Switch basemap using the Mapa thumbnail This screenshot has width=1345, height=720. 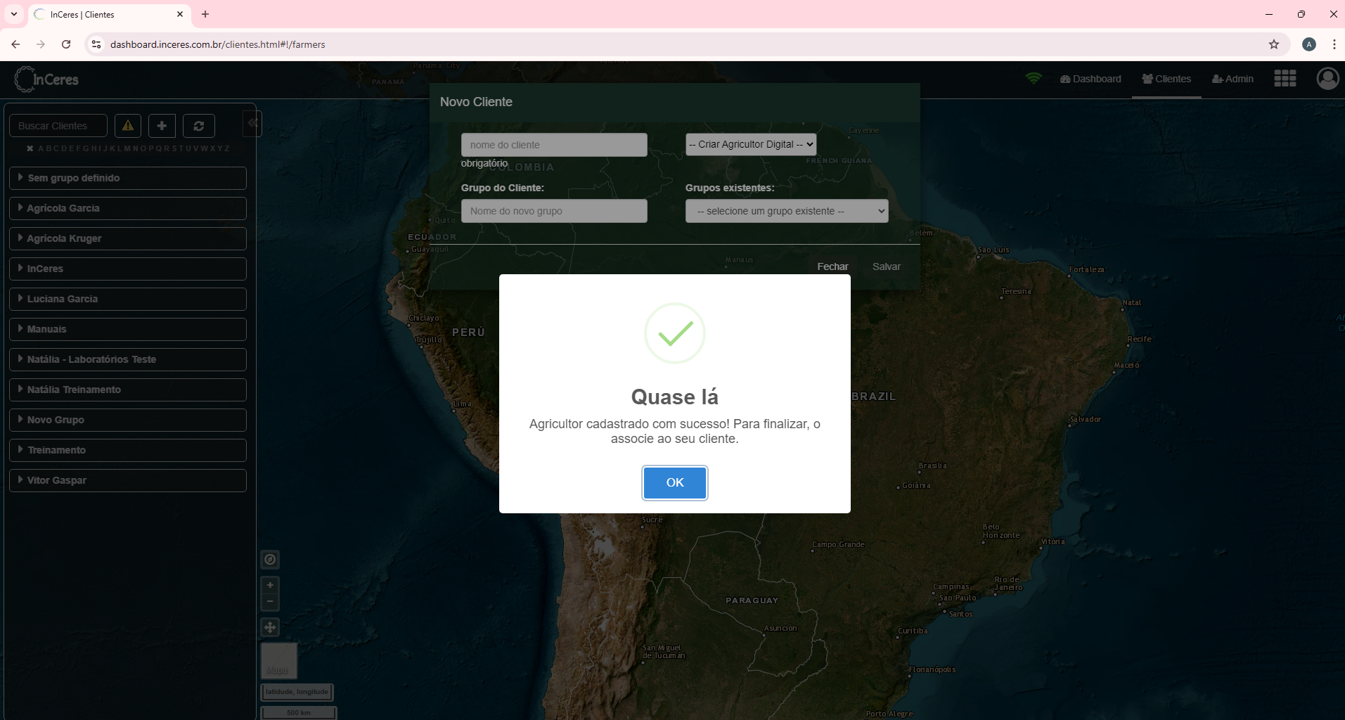click(x=279, y=661)
